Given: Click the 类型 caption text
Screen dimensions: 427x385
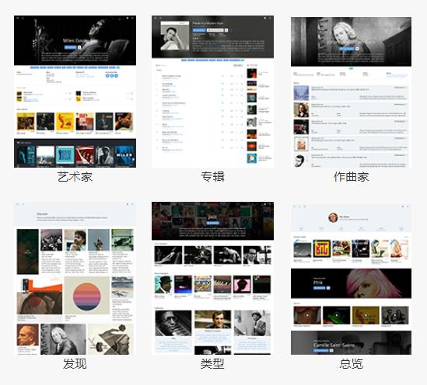Looking at the screenshot, I should click(212, 363).
